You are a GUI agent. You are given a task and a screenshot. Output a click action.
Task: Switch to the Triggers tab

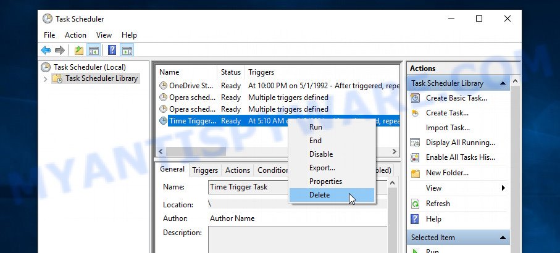click(x=205, y=170)
